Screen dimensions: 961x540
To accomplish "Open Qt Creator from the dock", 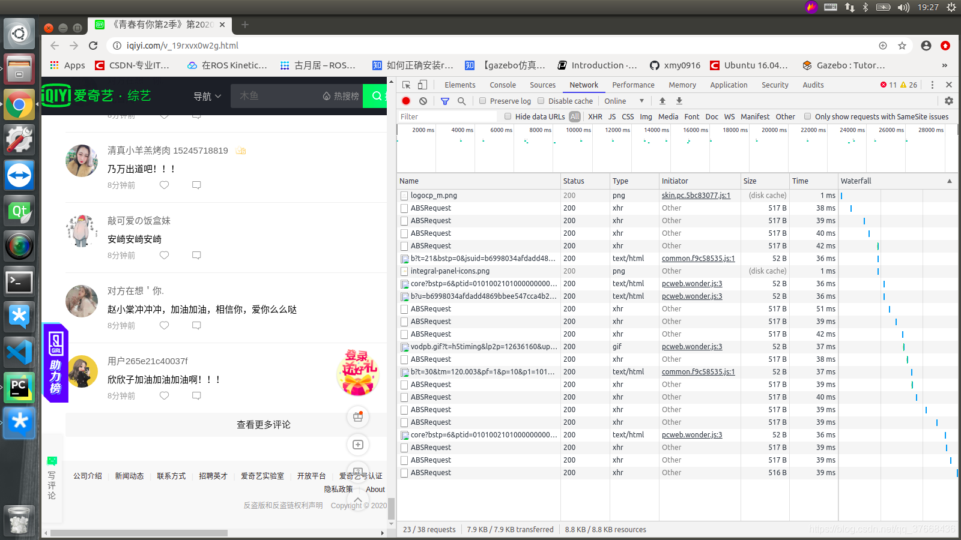I will (19, 211).
